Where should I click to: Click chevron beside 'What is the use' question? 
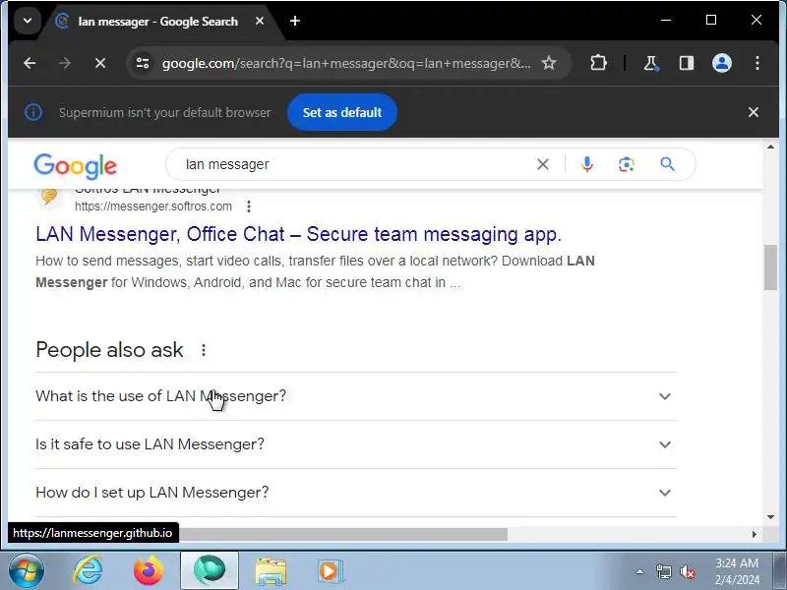[665, 396]
